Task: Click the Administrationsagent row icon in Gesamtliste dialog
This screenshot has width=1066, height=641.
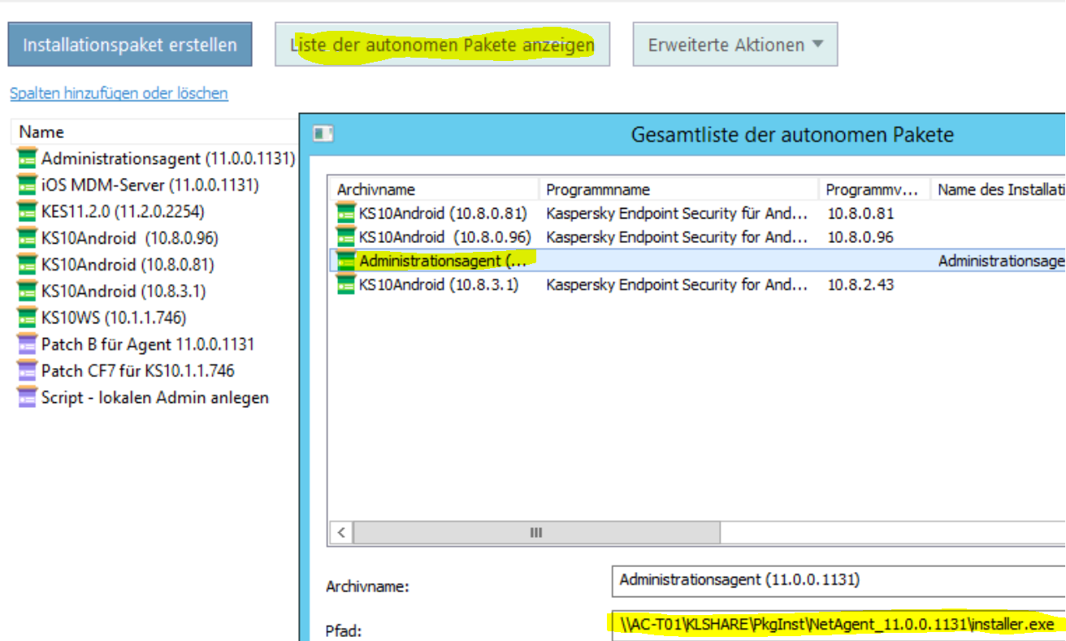Action: tap(346, 262)
